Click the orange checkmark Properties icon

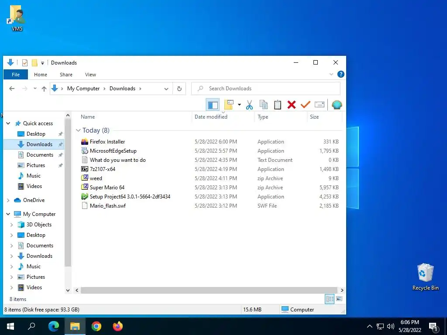coord(305,105)
